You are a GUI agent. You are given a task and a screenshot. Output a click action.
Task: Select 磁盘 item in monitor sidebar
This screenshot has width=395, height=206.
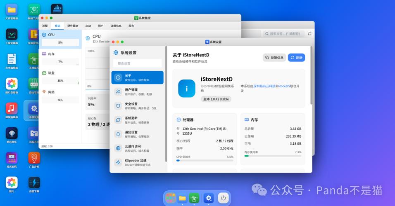click(x=60, y=77)
